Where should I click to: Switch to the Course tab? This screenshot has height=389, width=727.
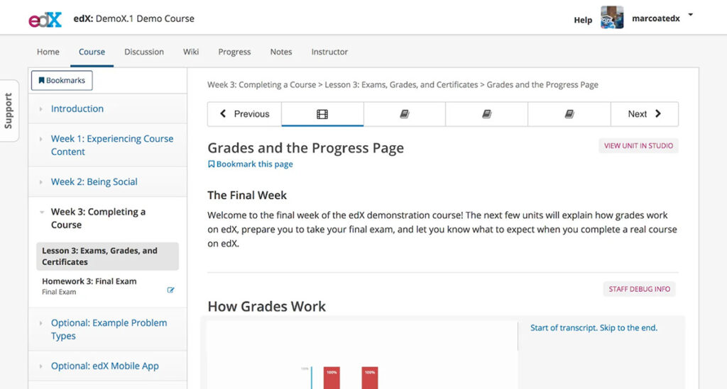(x=92, y=52)
